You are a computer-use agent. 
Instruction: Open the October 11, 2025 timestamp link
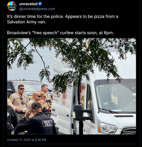click(x=26, y=140)
